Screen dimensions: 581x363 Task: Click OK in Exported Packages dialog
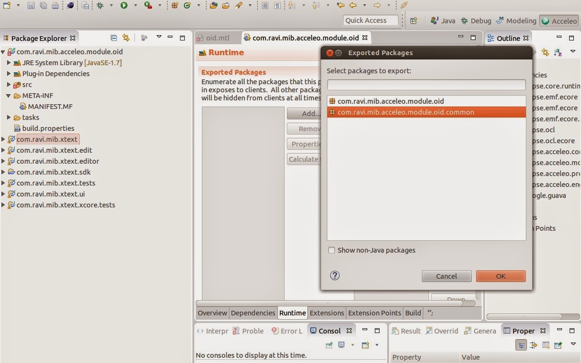(500, 276)
